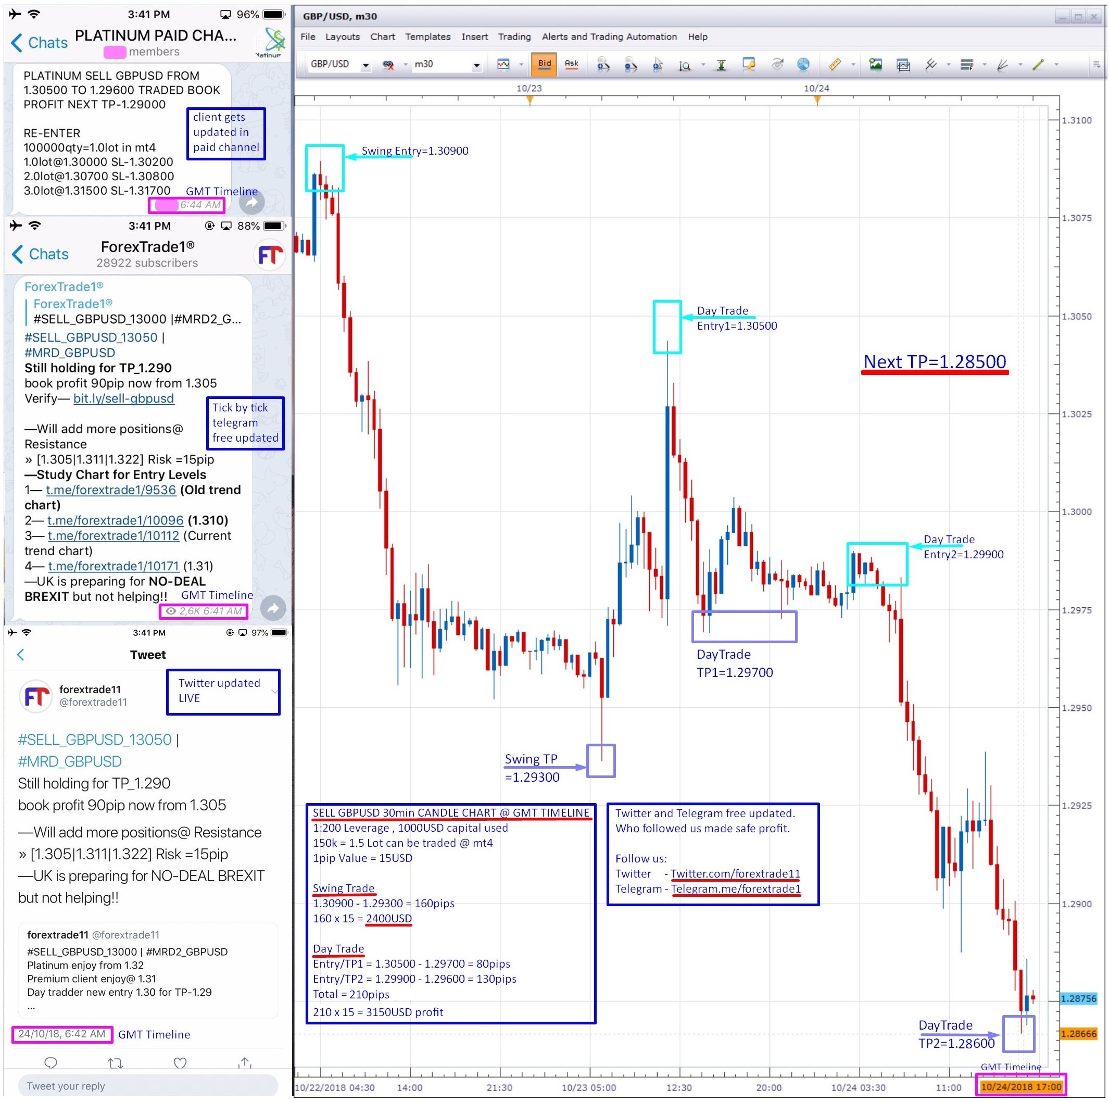Click the zoom in magnifier icon
This screenshot has width=1109, height=1102.
[603, 65]
